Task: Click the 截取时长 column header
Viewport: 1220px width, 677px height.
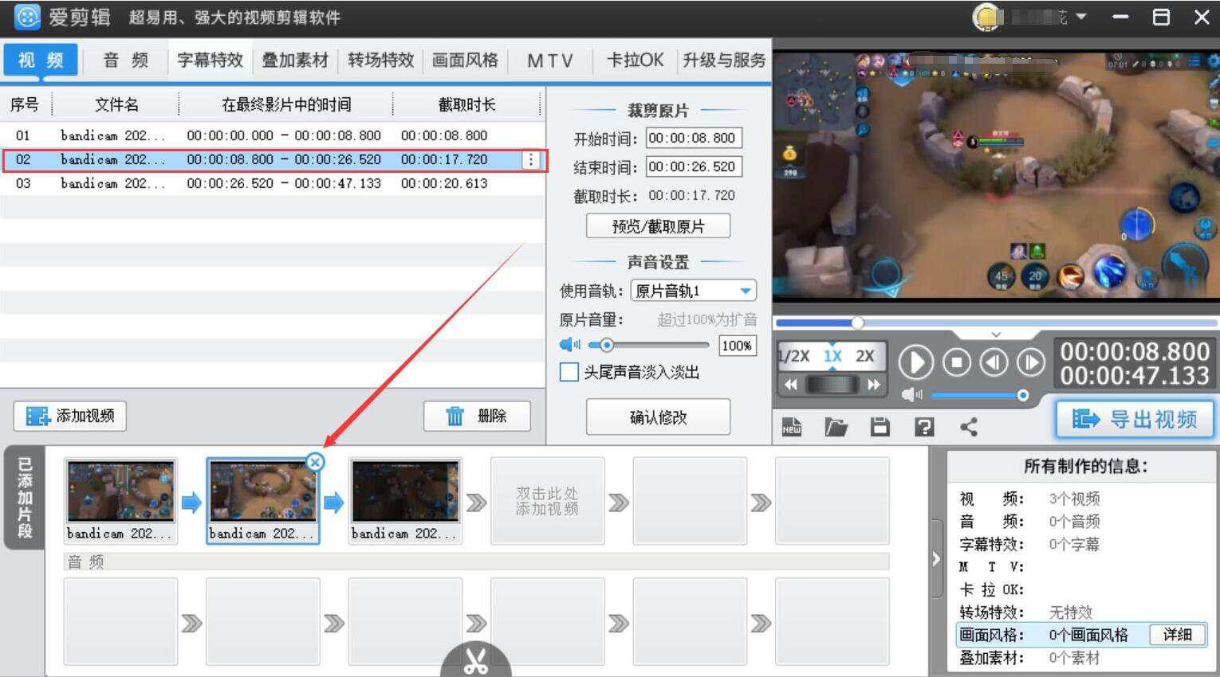Action: (x=467, y=104)
